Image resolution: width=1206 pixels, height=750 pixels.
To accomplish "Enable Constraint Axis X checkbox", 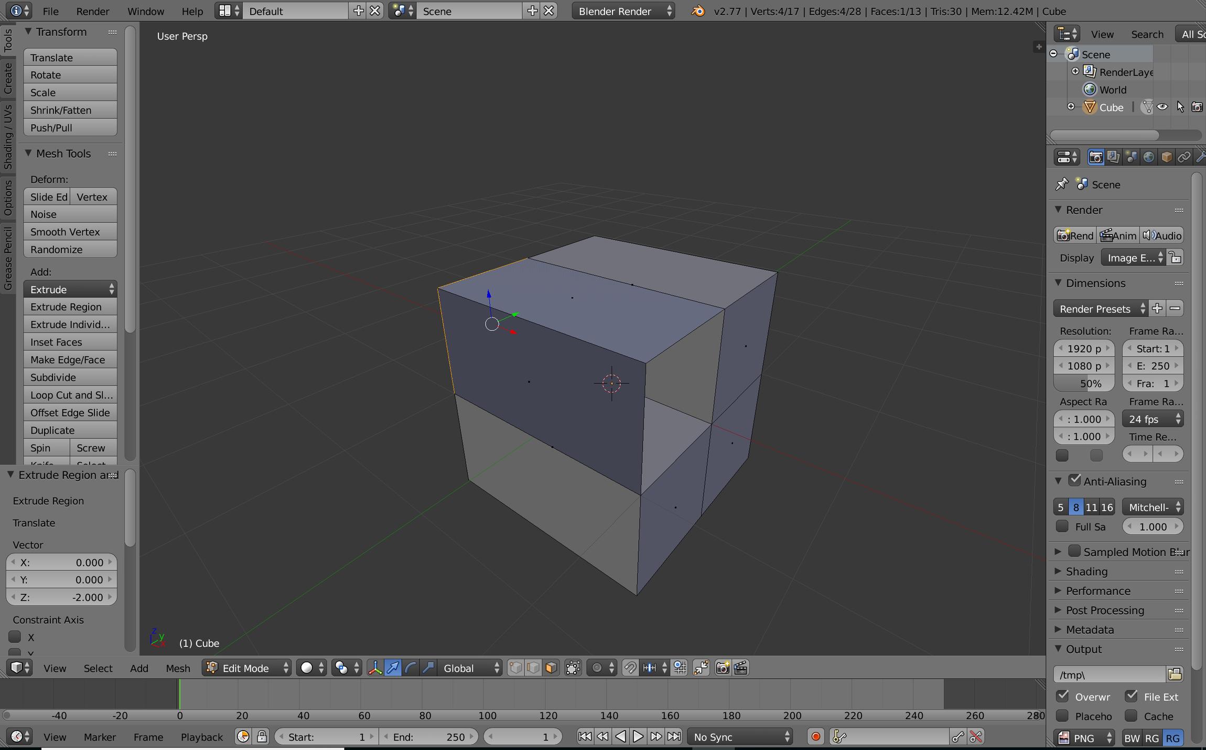I will [15, 637].
